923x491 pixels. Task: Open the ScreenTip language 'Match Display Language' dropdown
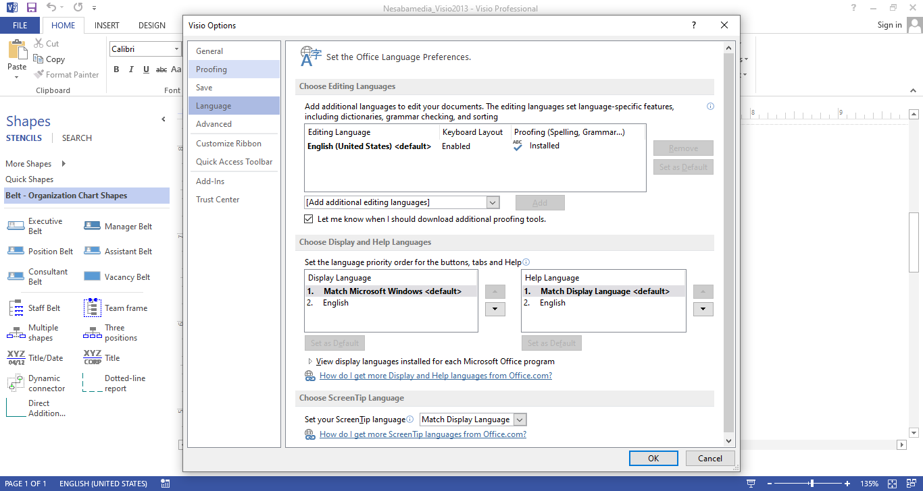tap(519, 420)
